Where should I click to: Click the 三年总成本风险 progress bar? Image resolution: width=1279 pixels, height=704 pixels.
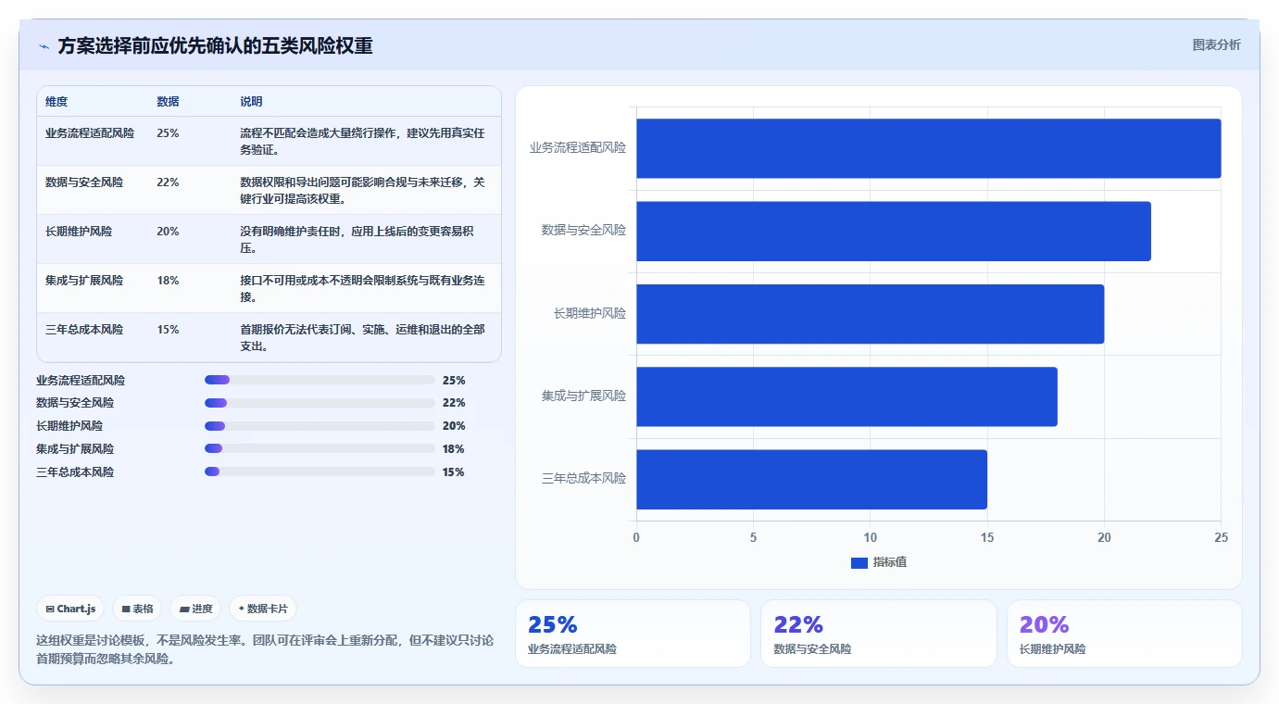click(320, 471)
